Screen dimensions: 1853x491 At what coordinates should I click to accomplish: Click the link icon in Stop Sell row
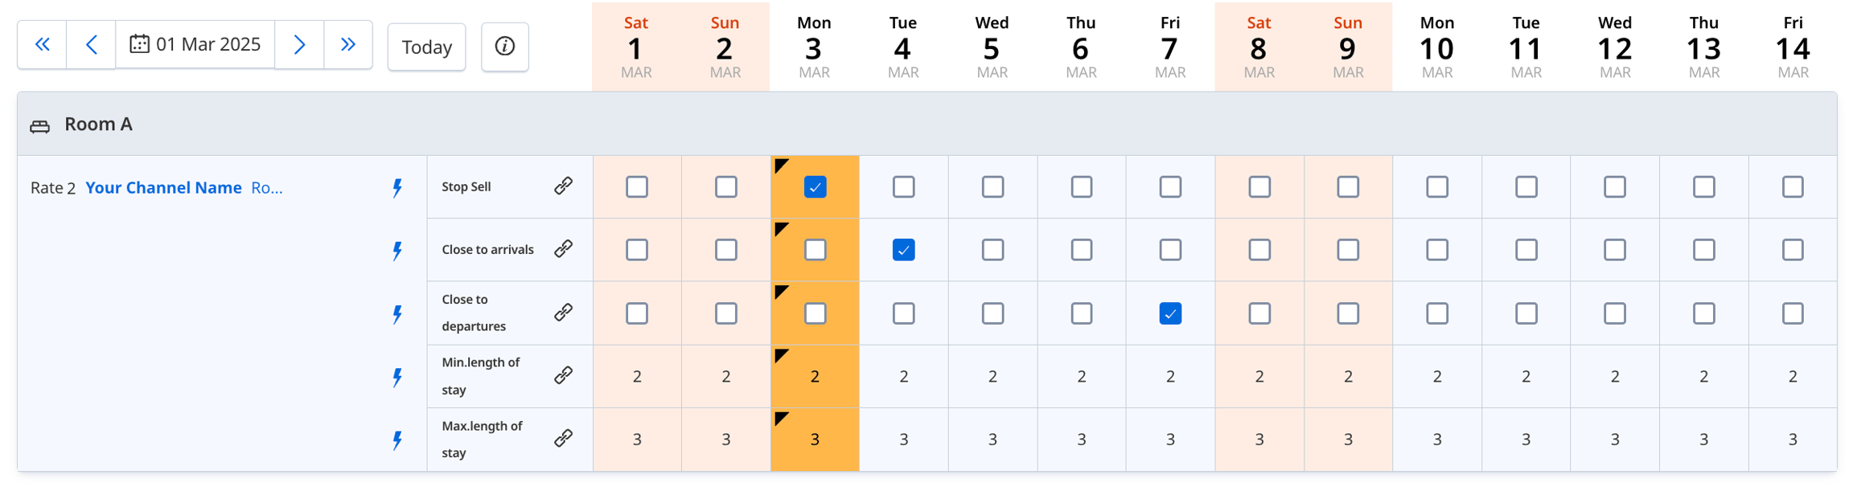pos(564,186)
